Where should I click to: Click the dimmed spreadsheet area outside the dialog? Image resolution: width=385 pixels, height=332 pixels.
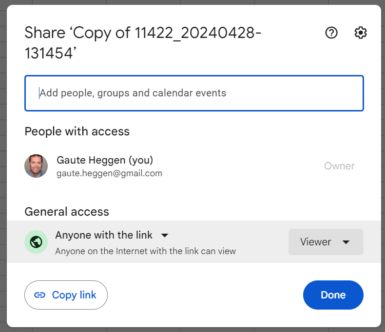(x=3, y=172)
